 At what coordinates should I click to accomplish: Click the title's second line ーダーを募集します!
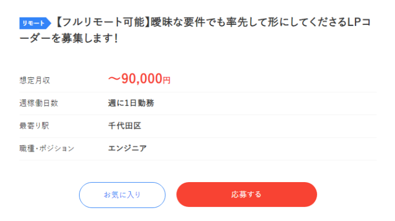click(68, 38)
